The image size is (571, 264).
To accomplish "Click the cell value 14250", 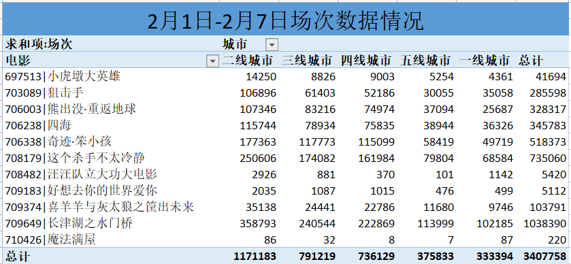I will (x=261, y=77).
